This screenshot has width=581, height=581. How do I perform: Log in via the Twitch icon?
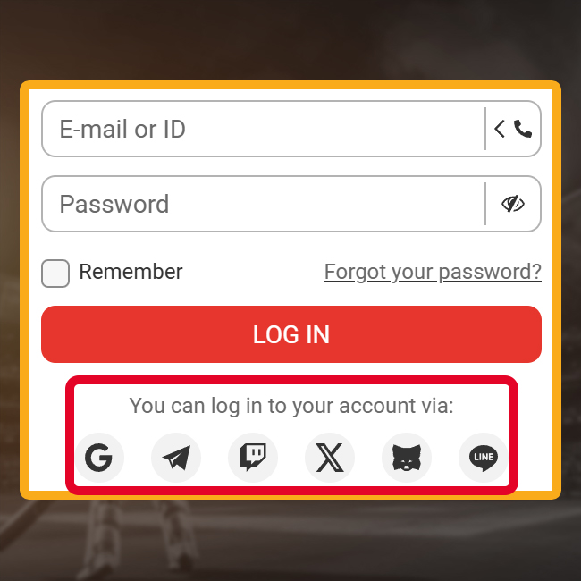point(253,458)
